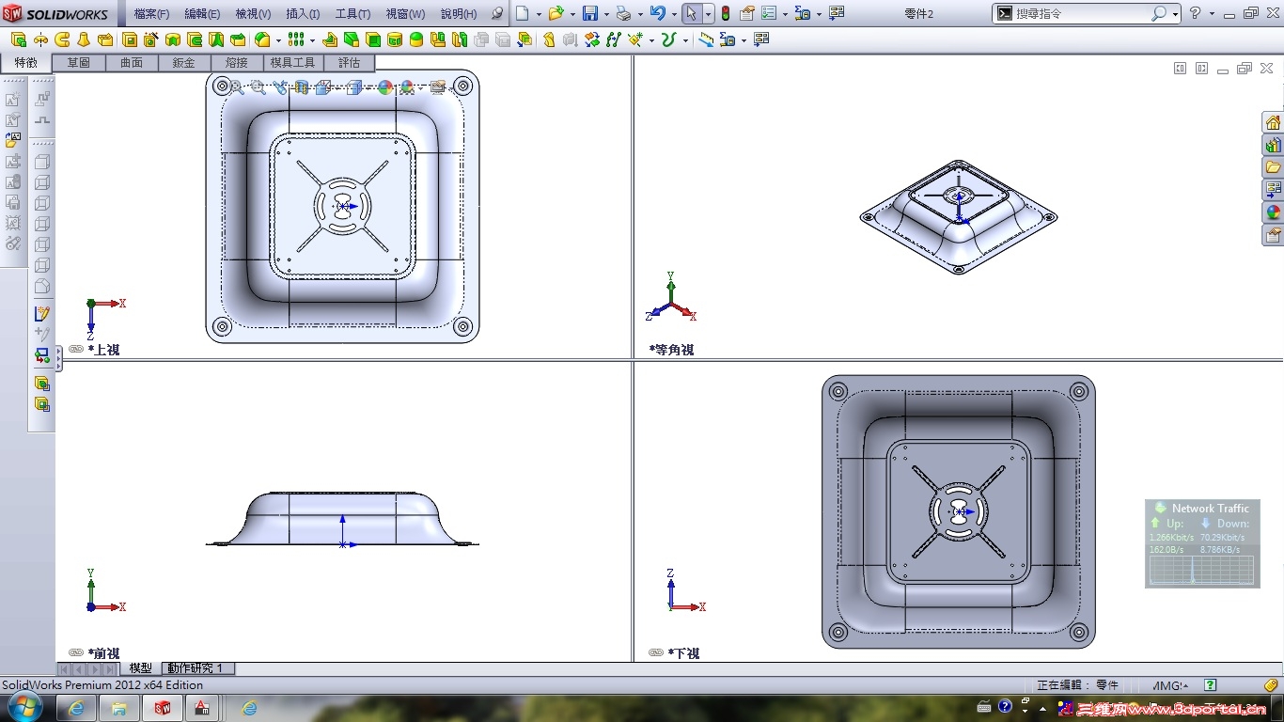Open the 工具(T) menu
Image resolution: width=1284 pixels, height=722 pixels.
point(352,14)
